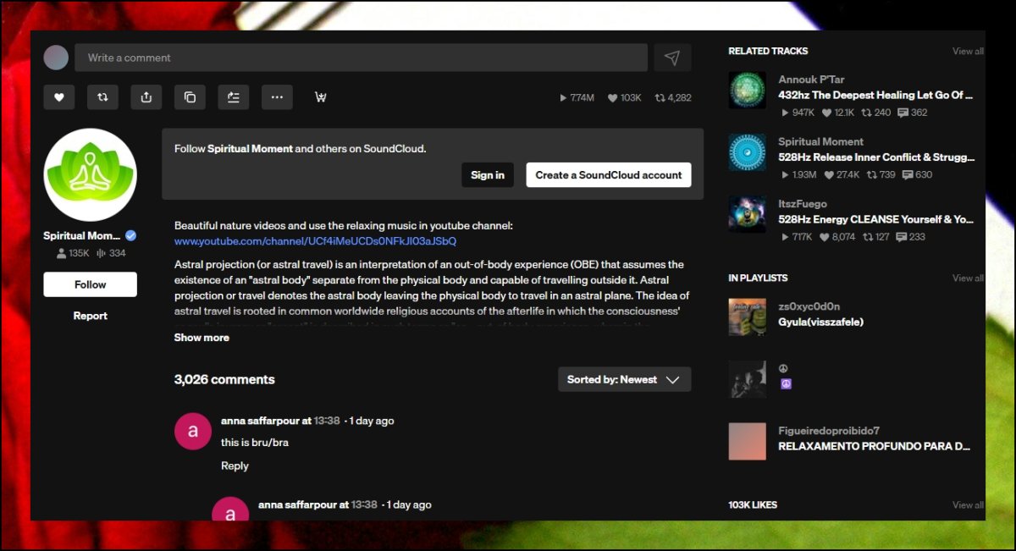Open Spiritual Moment link in related tracks
The height and width of the screenshot is (551, 1016).
(821, 142)
